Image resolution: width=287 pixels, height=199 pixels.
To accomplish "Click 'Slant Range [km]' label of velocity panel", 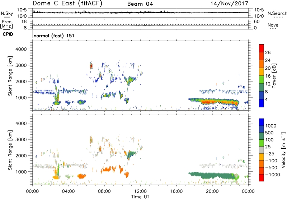I will 10,150.
